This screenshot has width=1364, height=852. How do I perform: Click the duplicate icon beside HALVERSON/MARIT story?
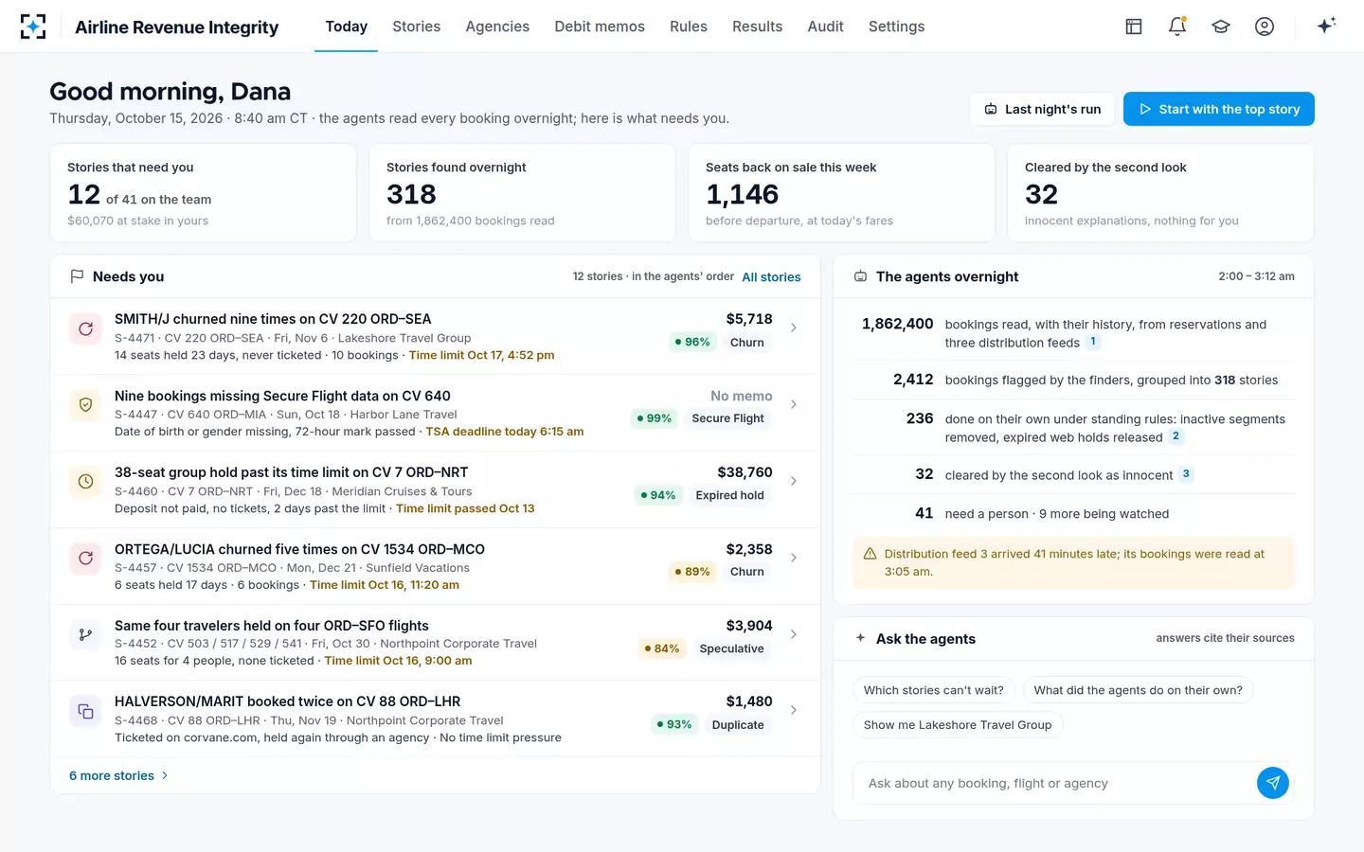pyautogui.click(x=85, y=711)
